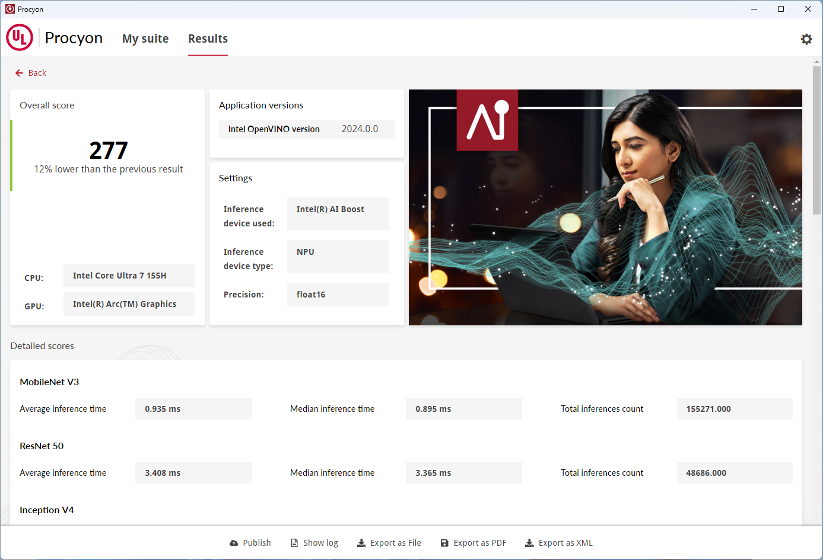Publish the benchmark result
Image resolution: width=823 pixels, height=560 pixels.
point(250,543)
